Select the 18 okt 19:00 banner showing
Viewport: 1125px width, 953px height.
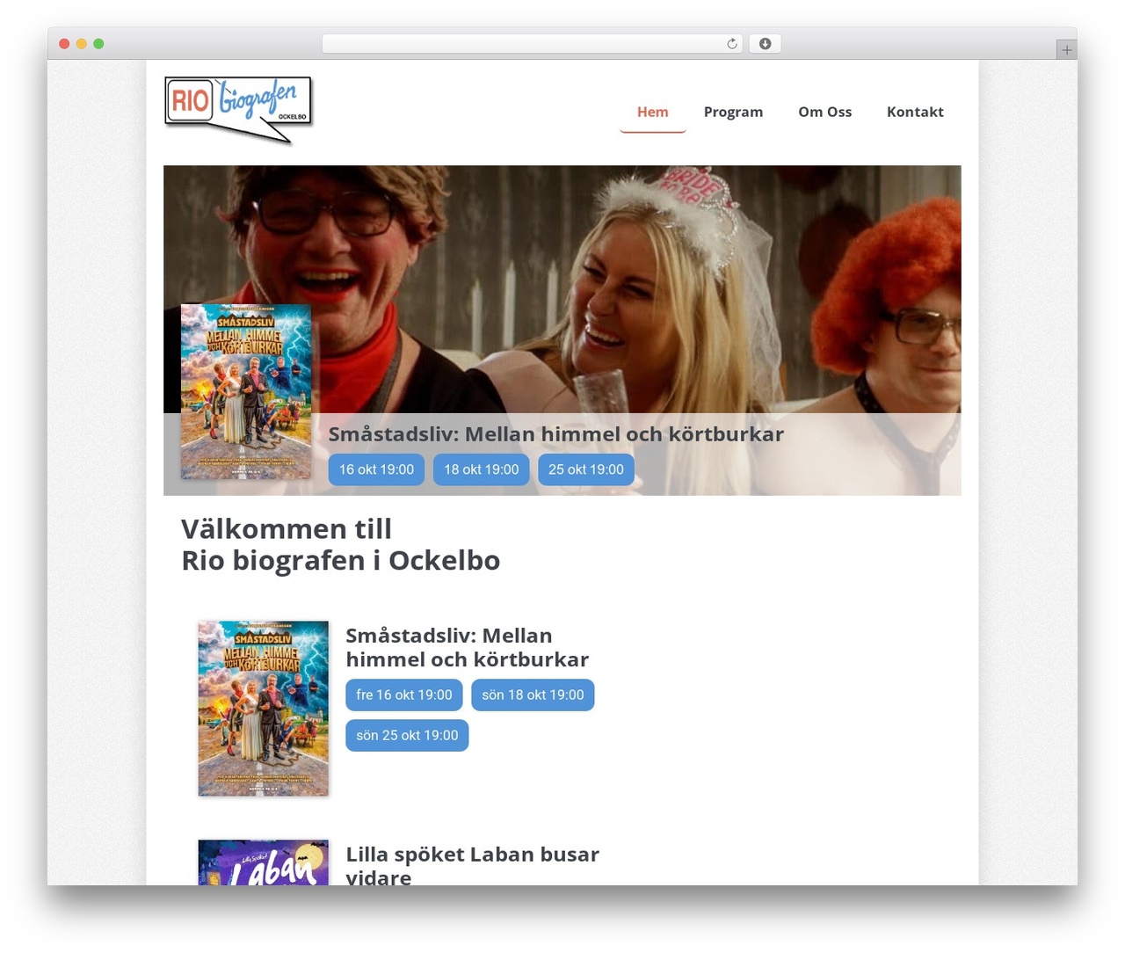point(481,469)
